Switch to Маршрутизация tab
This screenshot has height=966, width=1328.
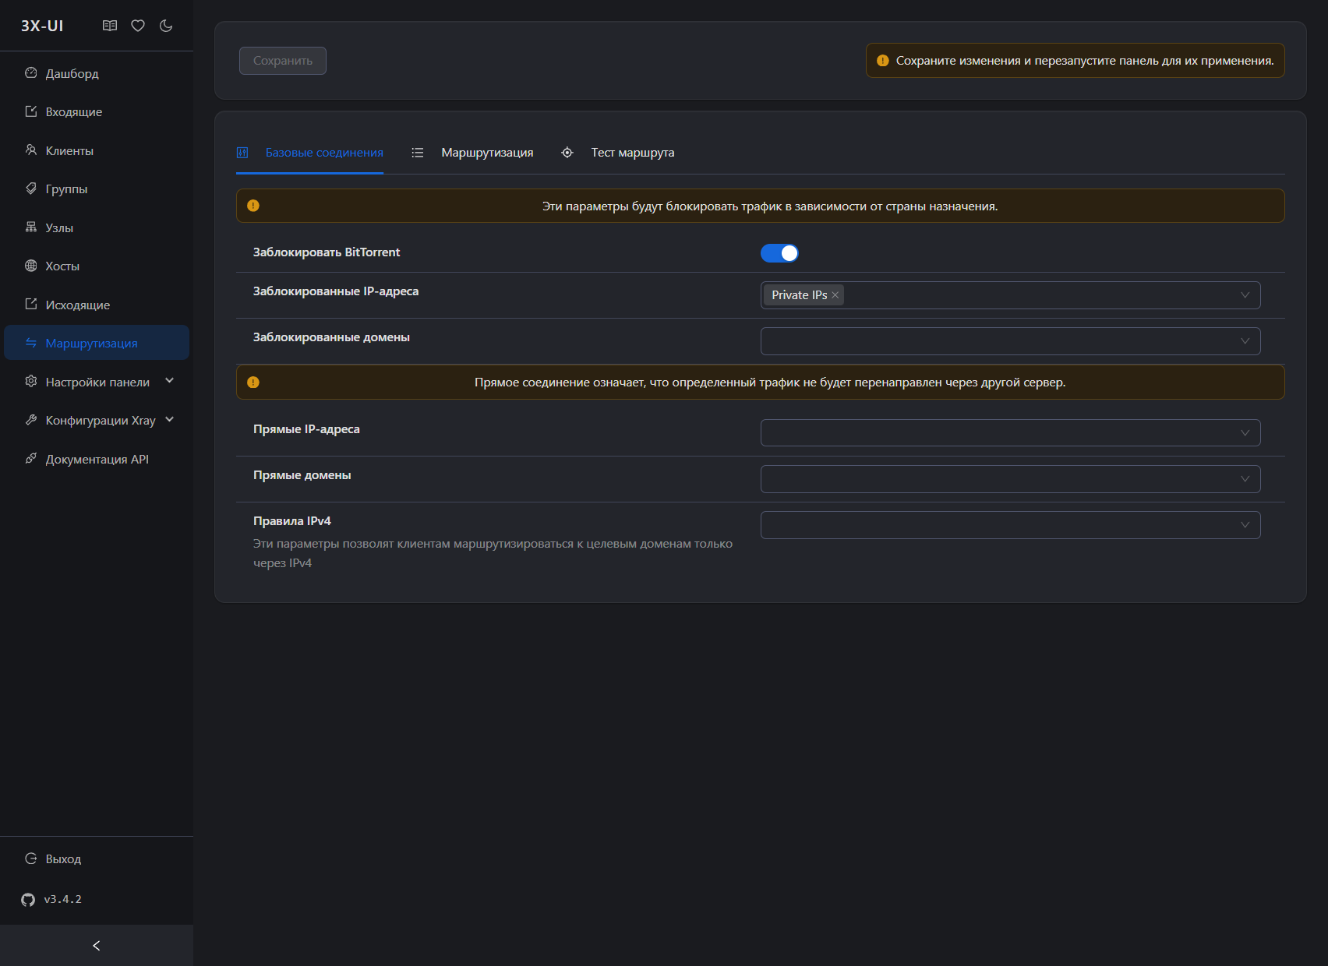point(472,153)
